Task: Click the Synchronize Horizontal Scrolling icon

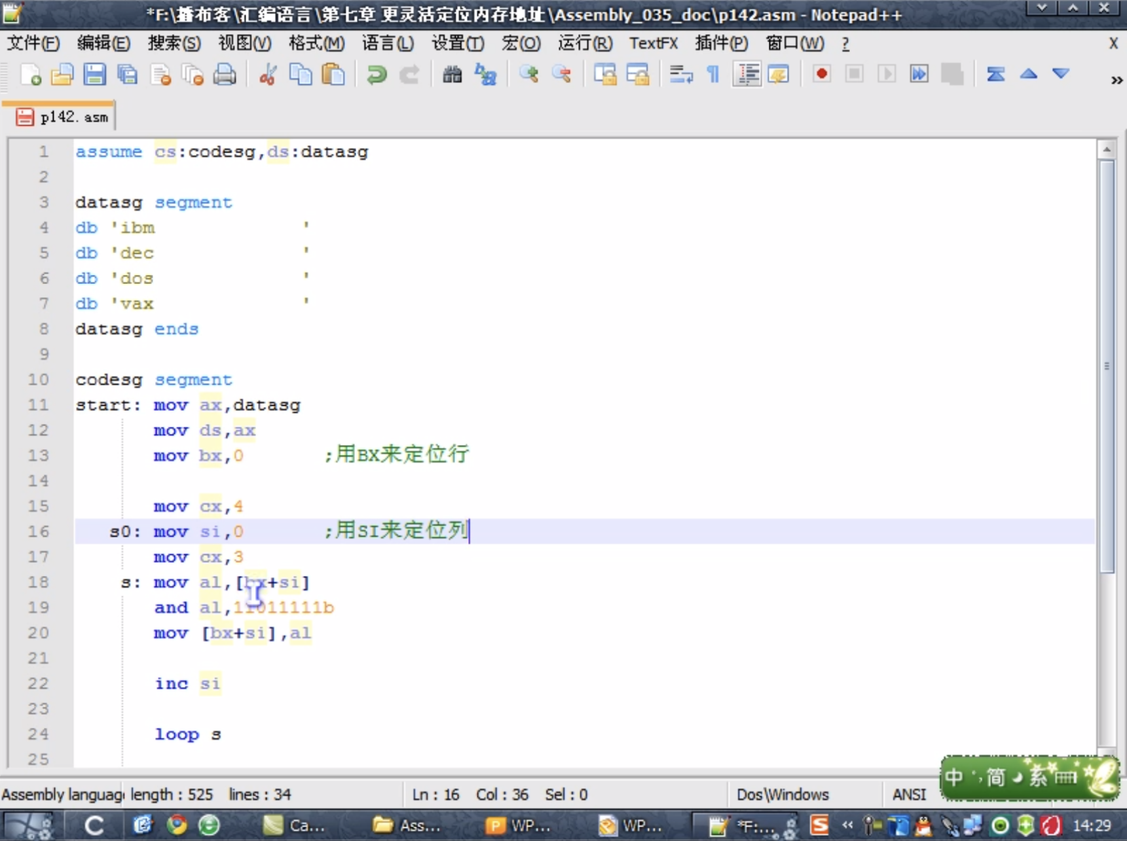Action: click(637, 75)
